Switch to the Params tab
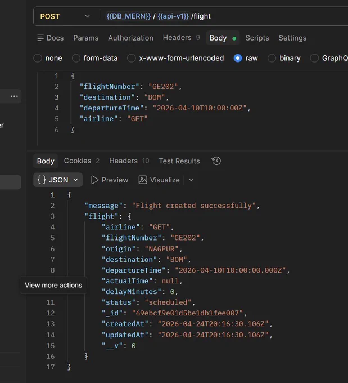Image resolution: width=348 pixels, height=383 pixels. [x=86, y=38]
